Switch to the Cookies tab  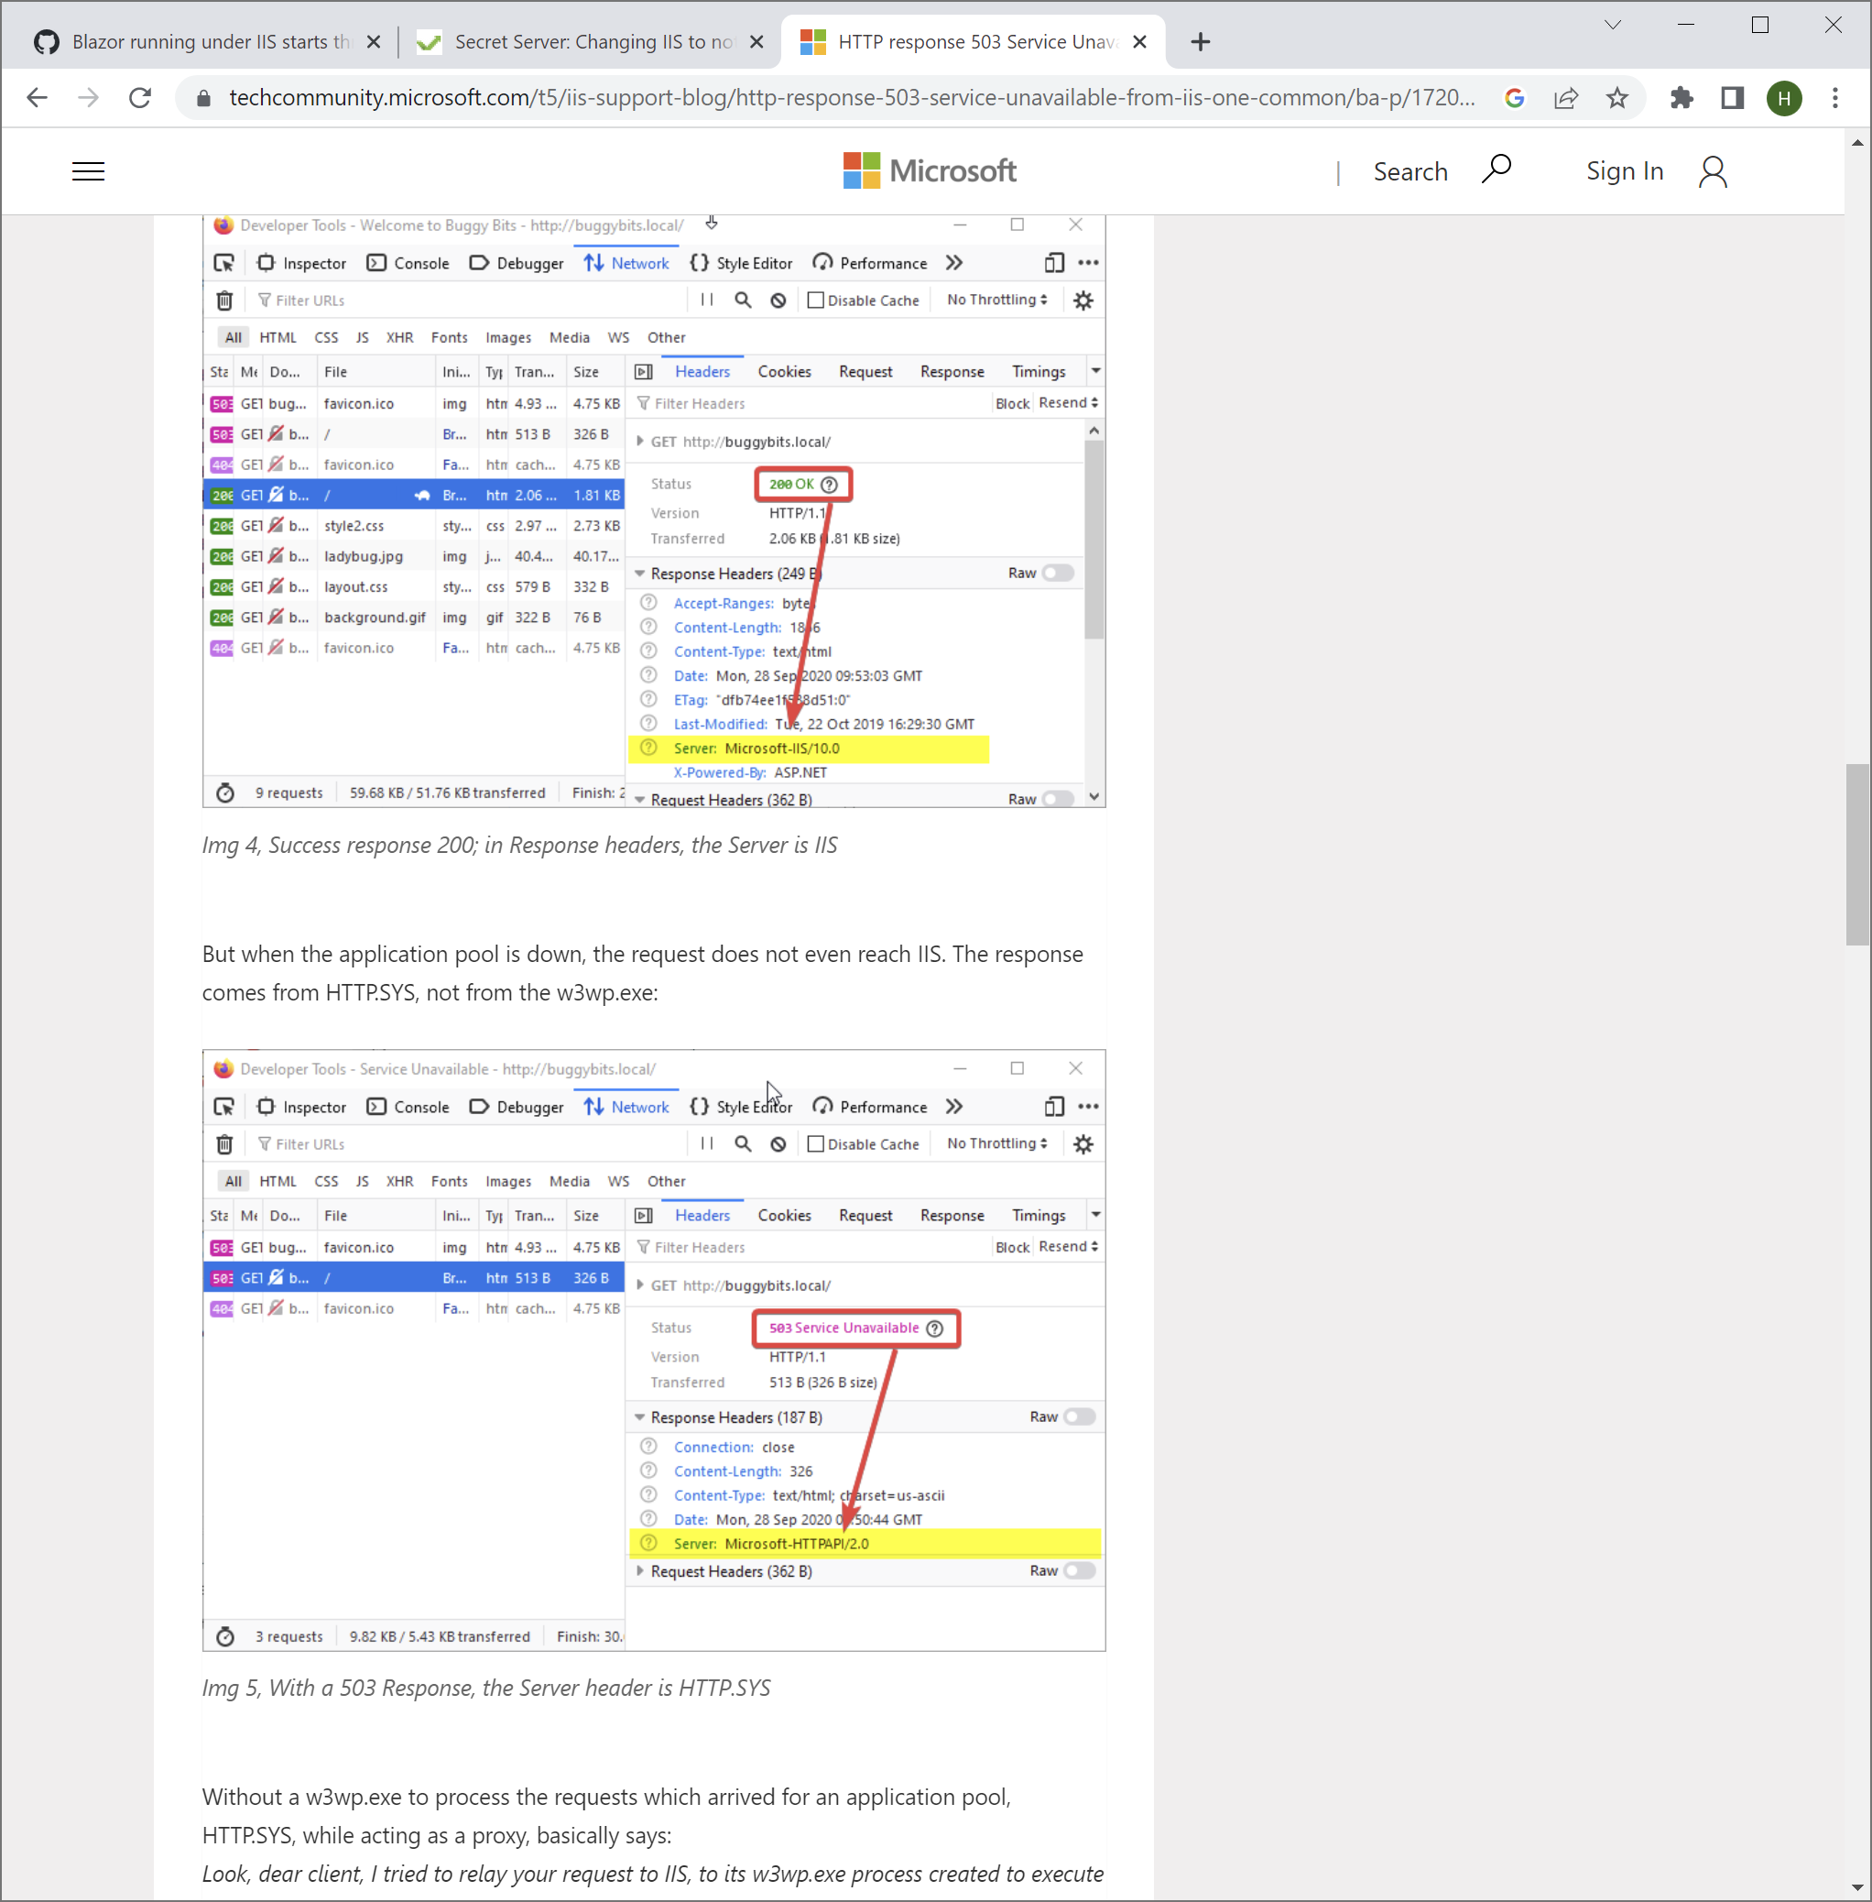click(x=785, y=371)
